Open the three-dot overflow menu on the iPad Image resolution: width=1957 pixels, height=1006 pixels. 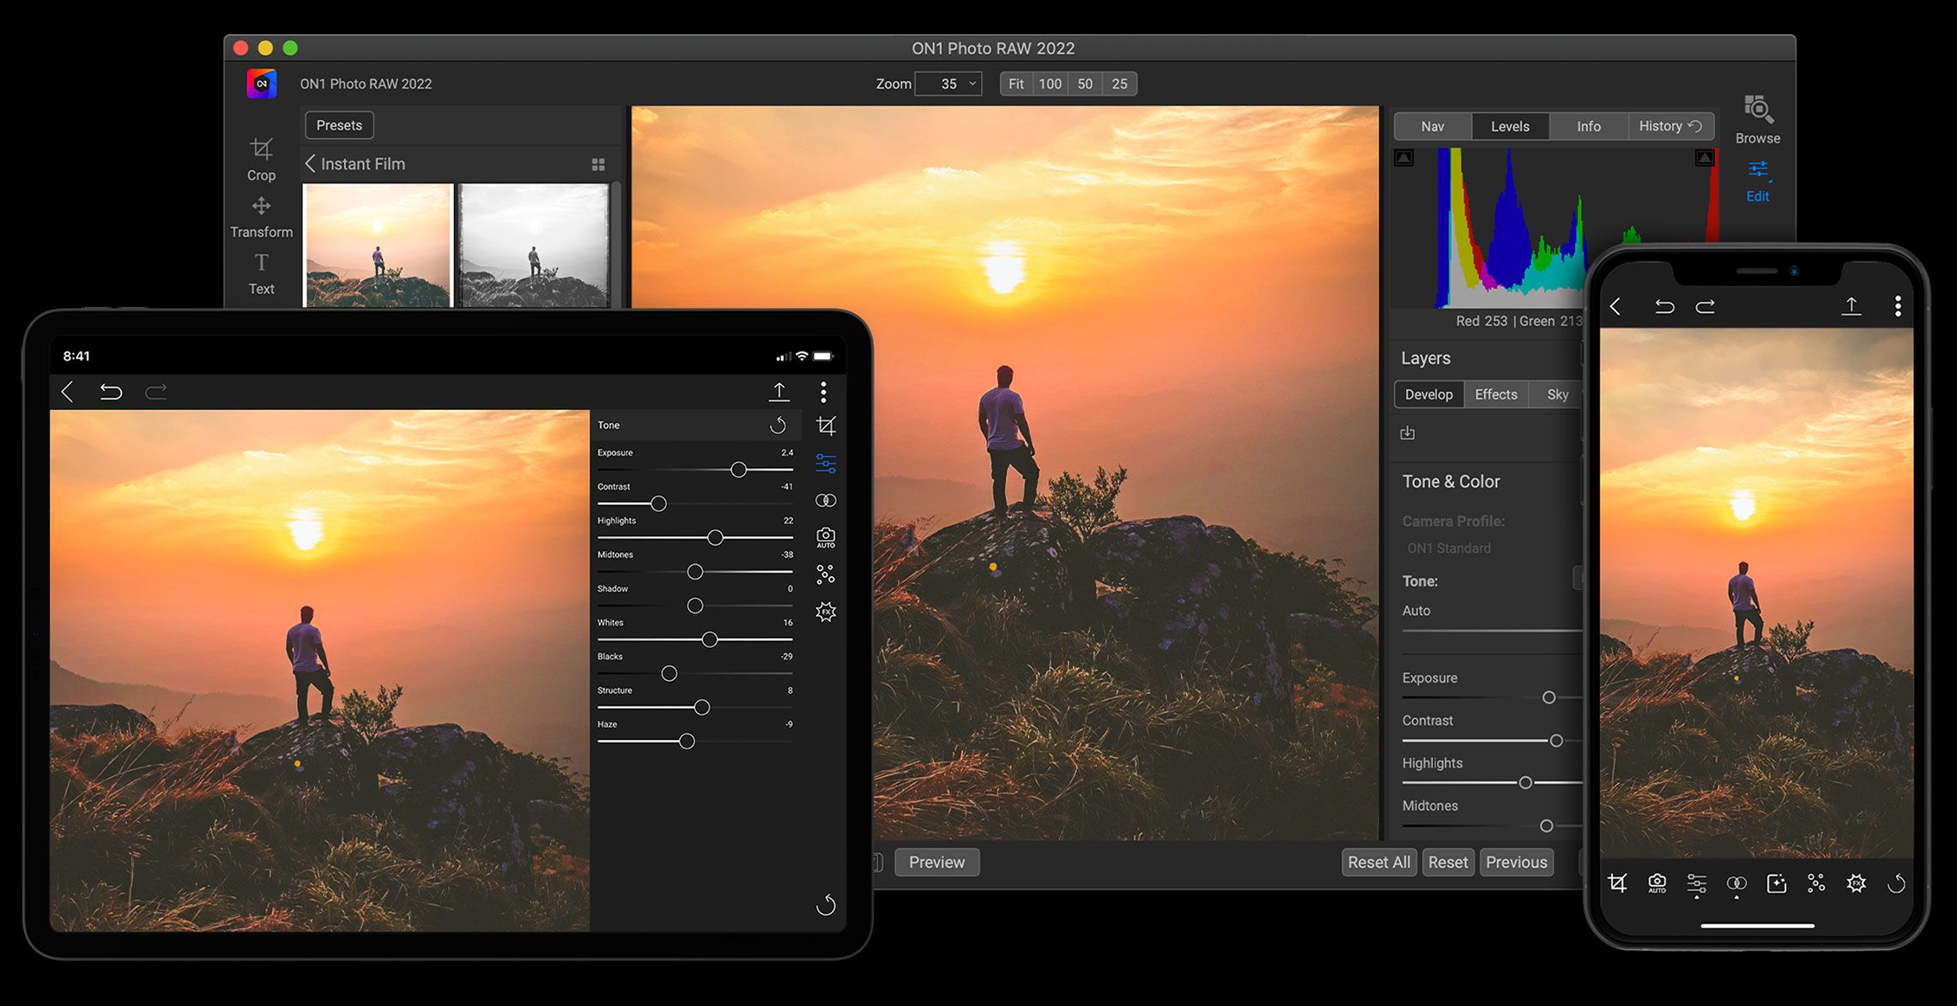coord(823,391)
